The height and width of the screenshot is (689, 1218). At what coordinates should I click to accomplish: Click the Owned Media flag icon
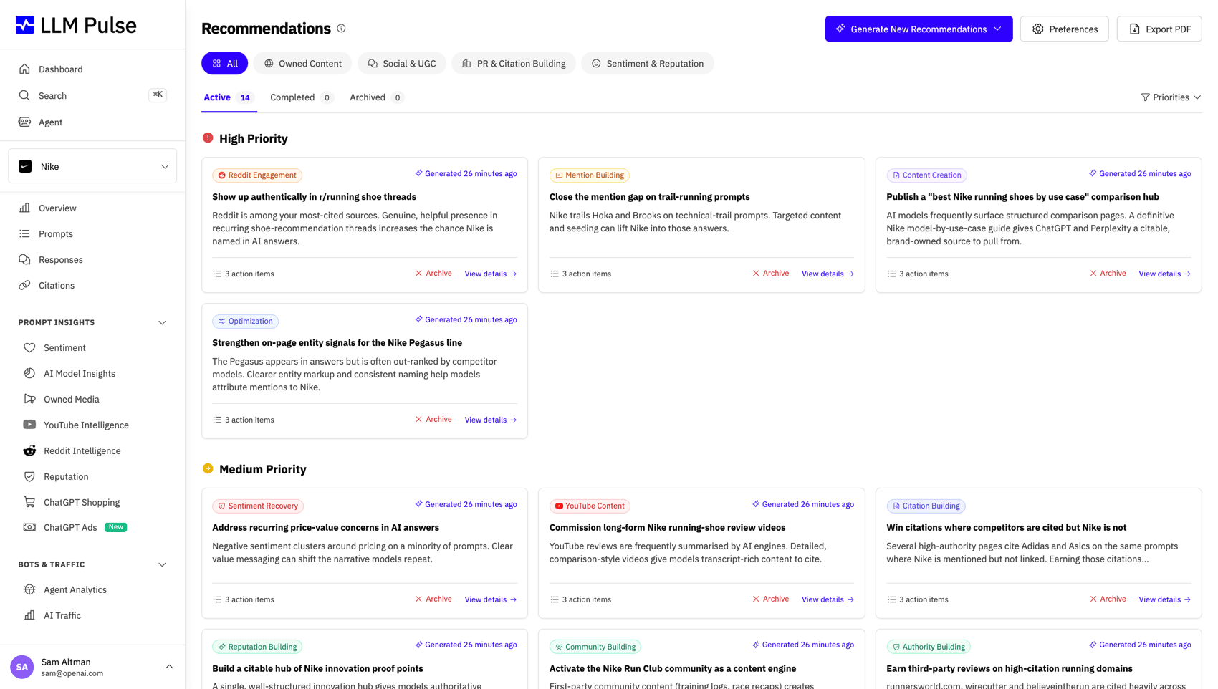29,400
